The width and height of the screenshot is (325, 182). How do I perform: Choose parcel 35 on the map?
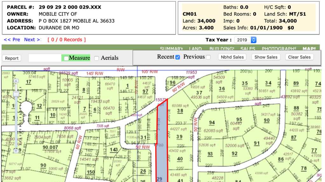(245, 83)
